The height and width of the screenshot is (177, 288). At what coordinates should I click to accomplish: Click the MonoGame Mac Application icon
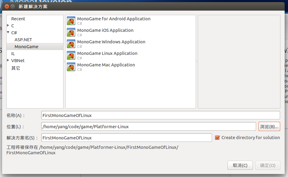coord(71,67)
